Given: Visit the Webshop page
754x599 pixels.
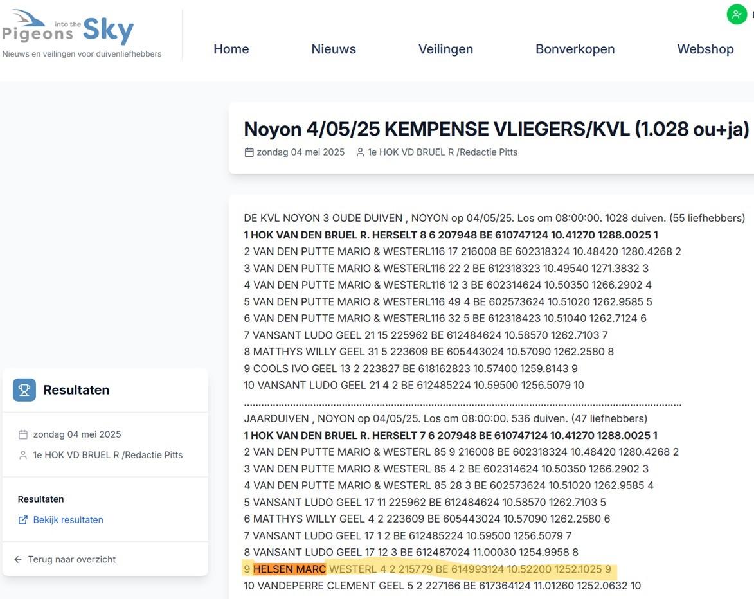Looking at the screenshot, I should (705, 48).
